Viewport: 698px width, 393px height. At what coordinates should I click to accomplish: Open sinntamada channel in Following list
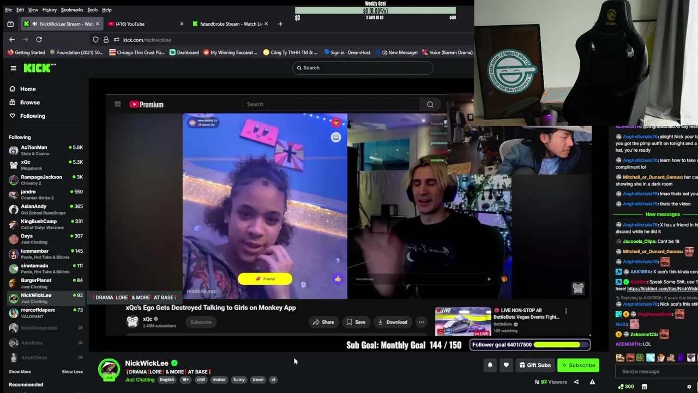[46, 268]
